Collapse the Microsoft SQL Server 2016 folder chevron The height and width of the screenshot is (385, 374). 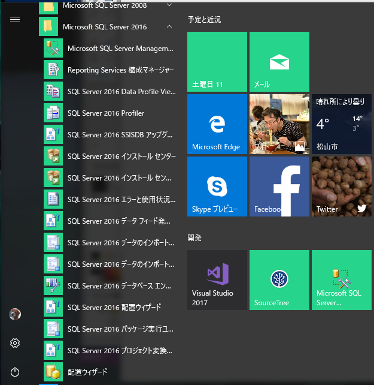pyautogui.click(x=169, y=26)
